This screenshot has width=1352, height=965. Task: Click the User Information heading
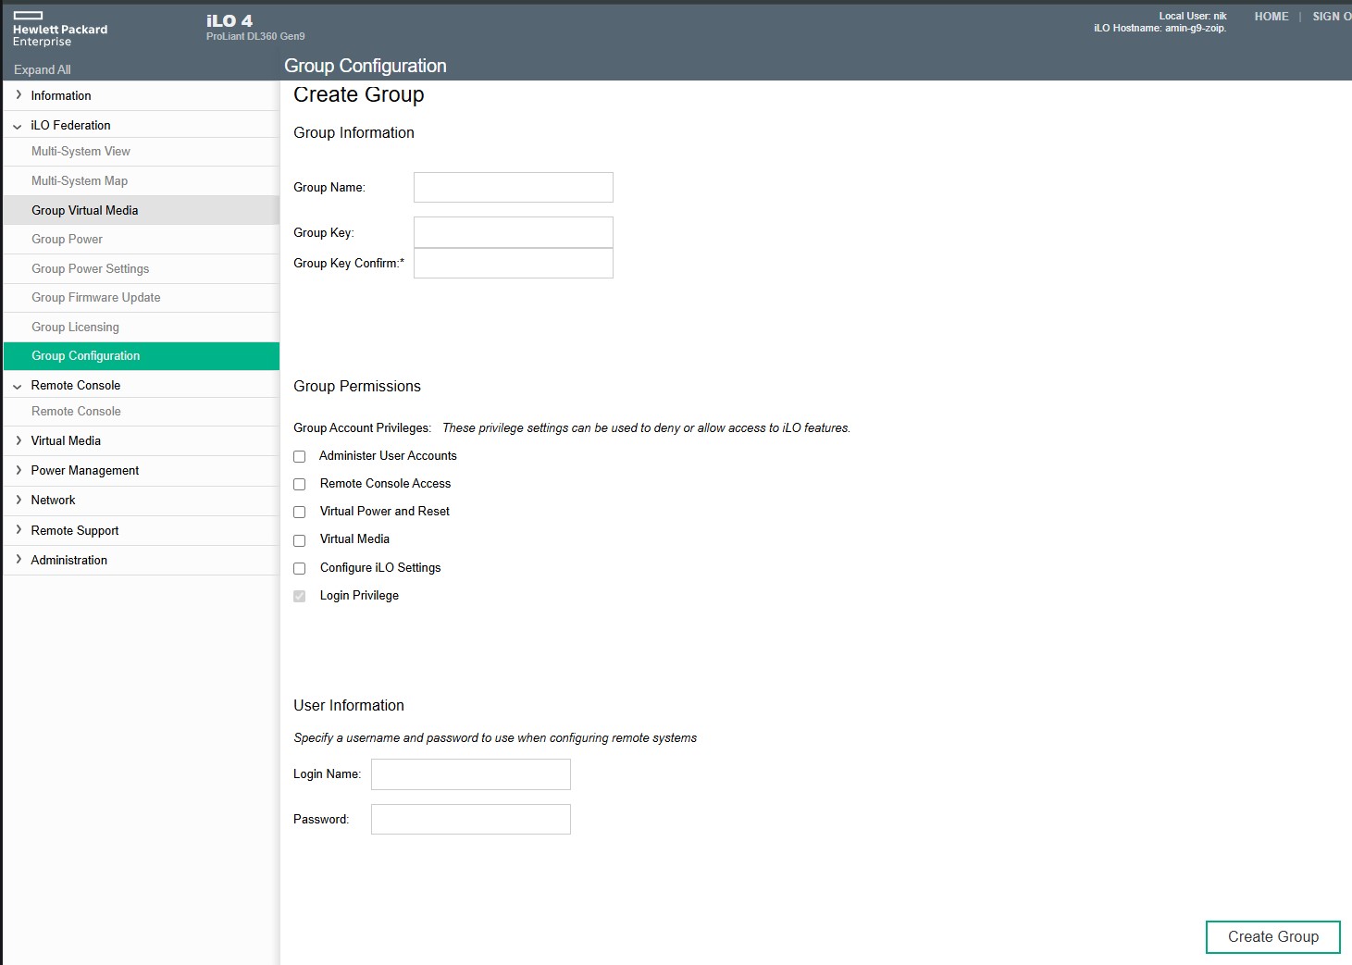pos(349,705)
